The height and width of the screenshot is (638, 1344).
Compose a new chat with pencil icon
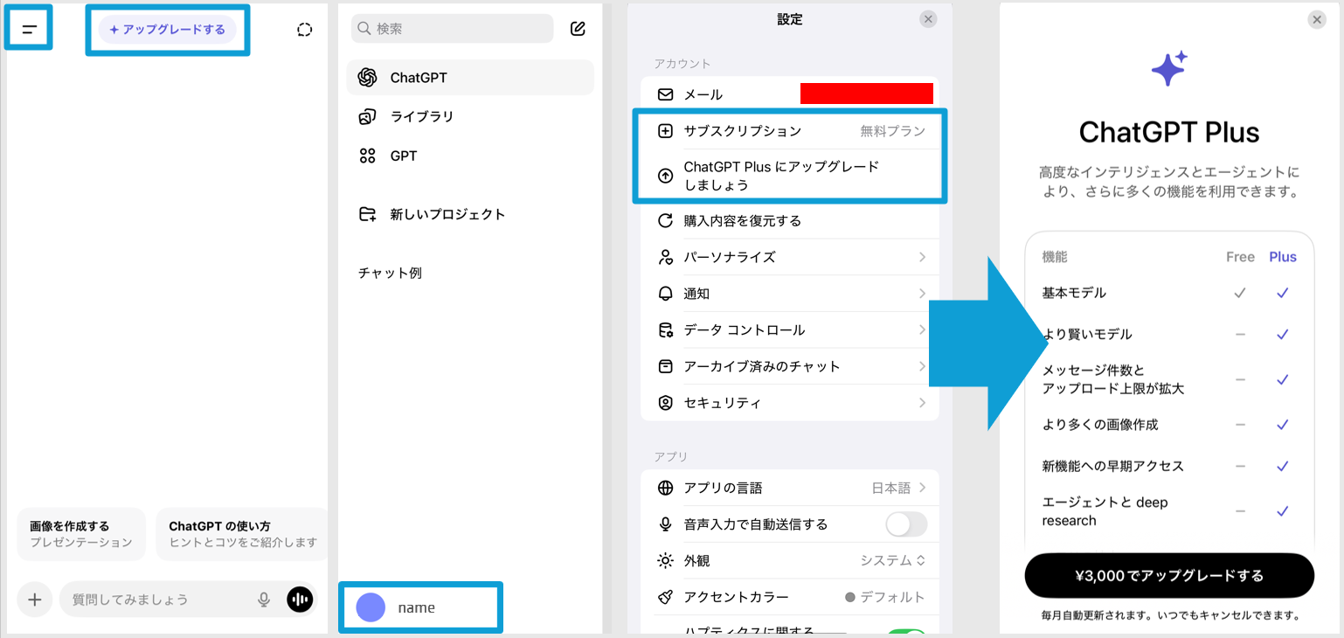coord(578,29)
